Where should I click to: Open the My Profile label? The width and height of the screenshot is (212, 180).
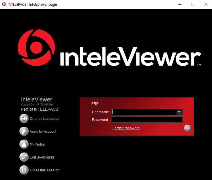(37, 144)
